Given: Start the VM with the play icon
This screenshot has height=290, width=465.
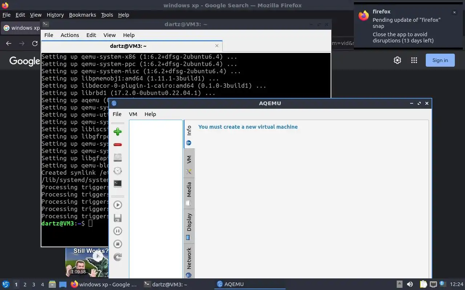Looking at the screenshot, I should [x=117, y=205].
